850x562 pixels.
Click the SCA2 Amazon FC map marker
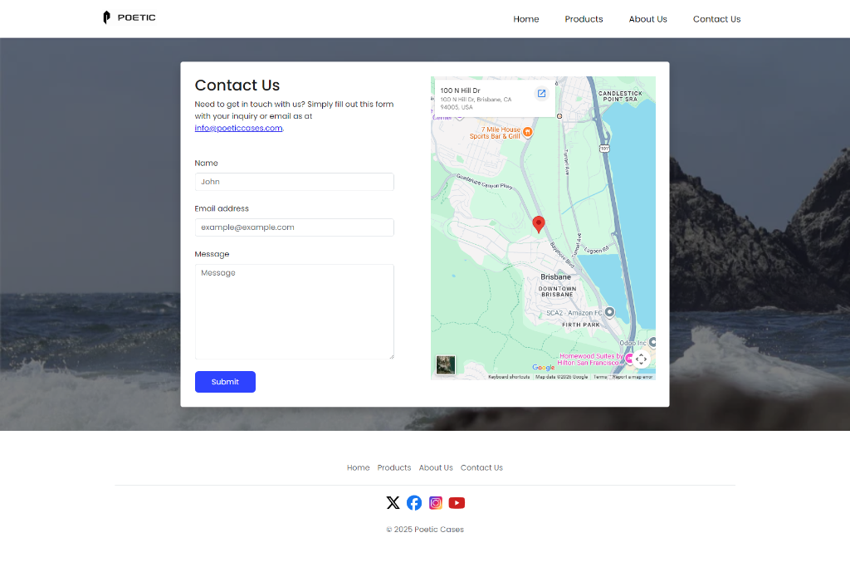(x=610, y=311)
